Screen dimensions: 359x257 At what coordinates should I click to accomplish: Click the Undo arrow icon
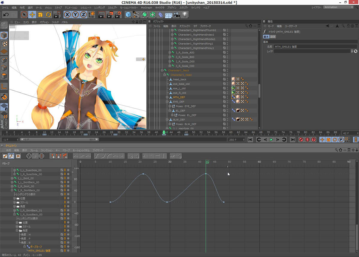pyautogui.click(x=6, y=14)
